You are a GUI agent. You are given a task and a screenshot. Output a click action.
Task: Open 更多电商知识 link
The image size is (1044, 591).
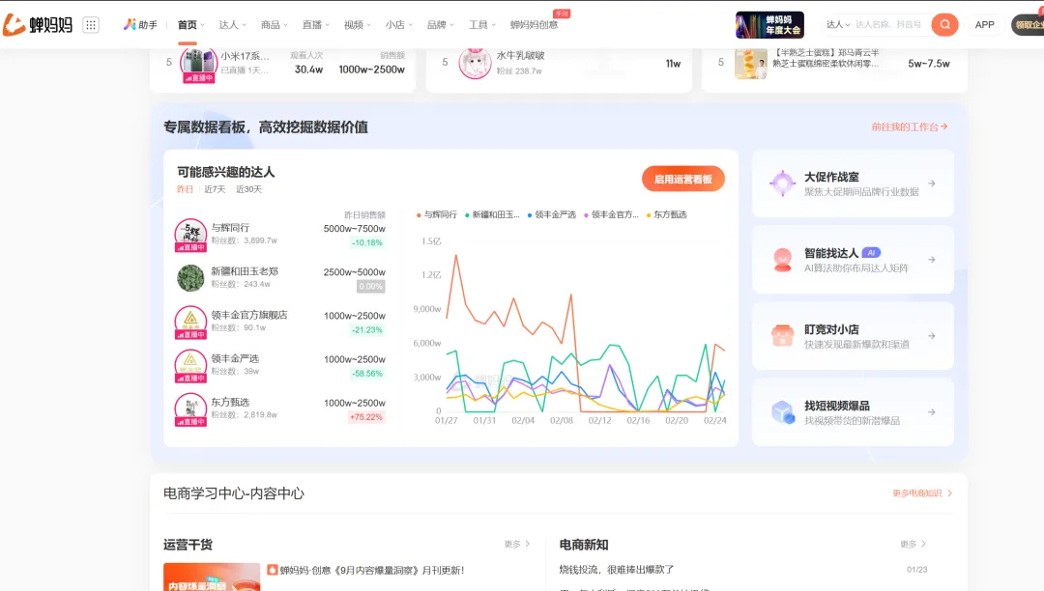coord(922,493)
